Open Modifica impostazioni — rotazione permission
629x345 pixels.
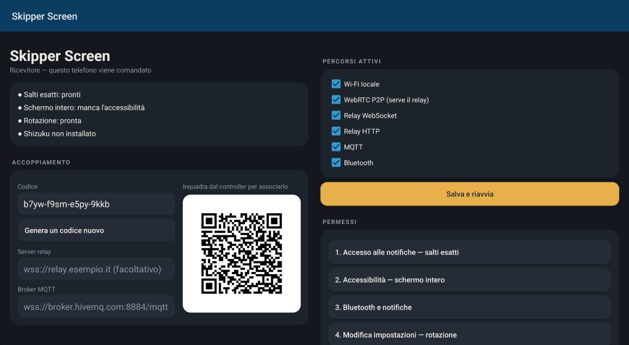click(470, 334)
